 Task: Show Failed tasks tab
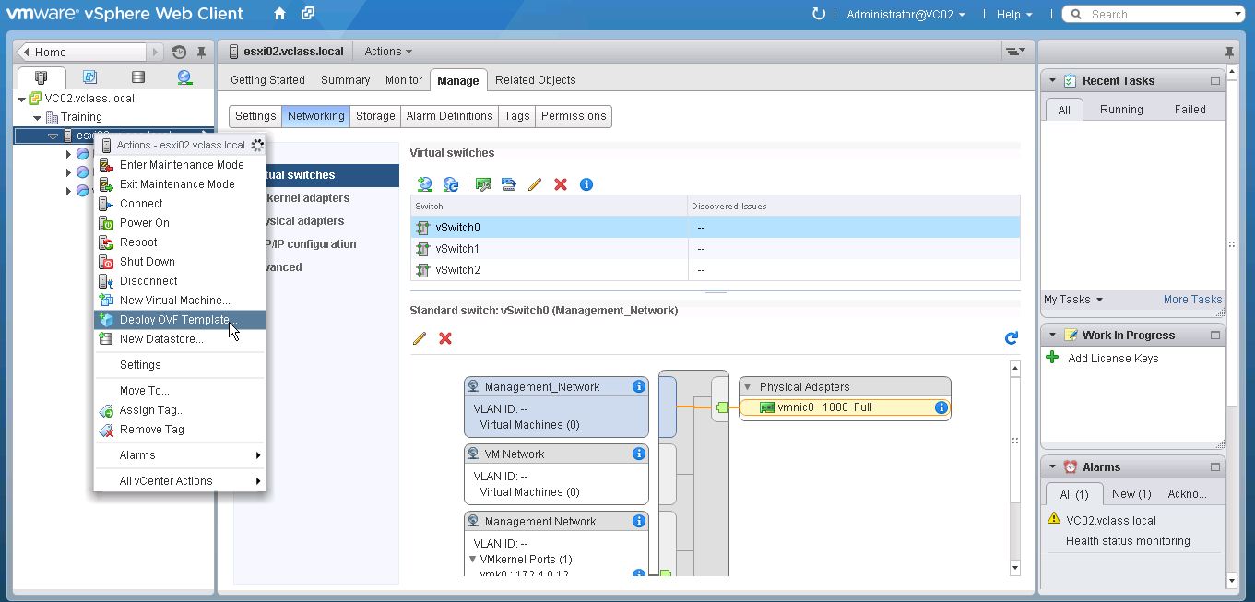click(x=1190, y=110)
